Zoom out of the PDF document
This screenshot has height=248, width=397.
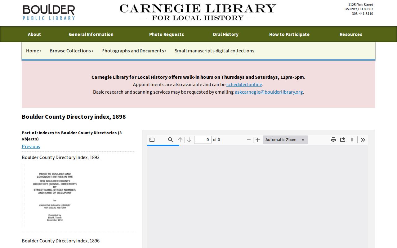click(x=248, y=140)
